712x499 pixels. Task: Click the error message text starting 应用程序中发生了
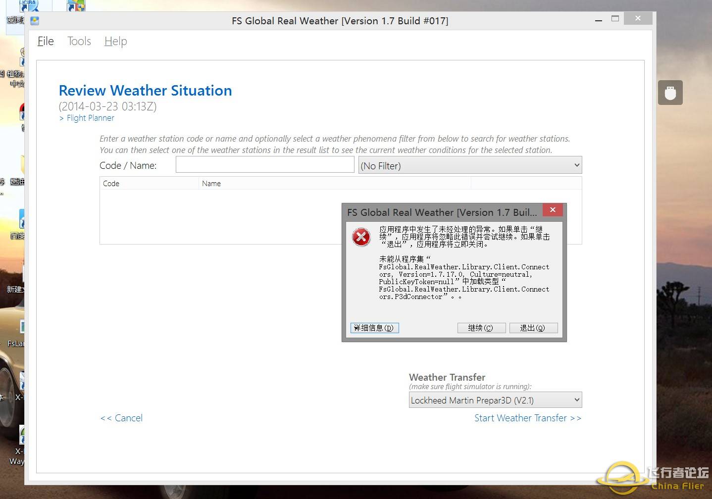click(464, 237)
